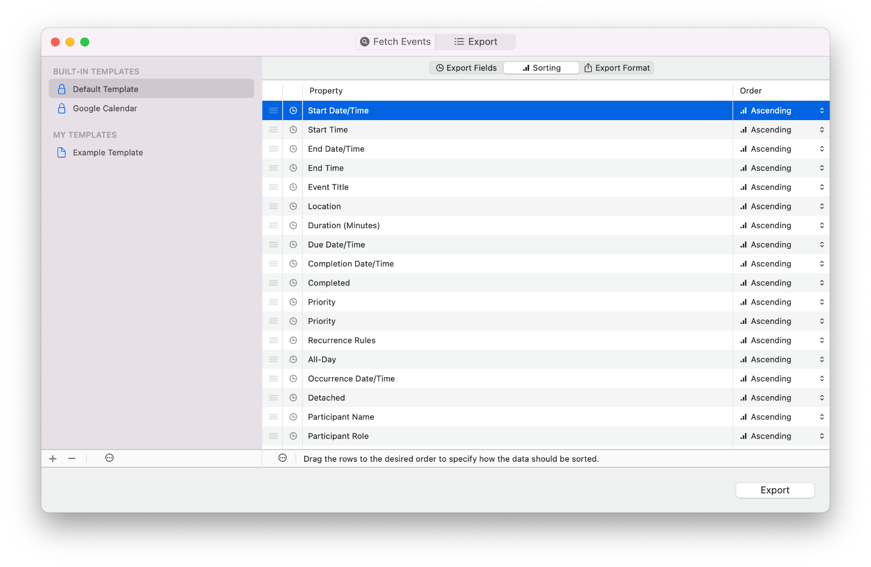
Task: Click clock icon on Participant Name row
Action: [x=293, y=416]
